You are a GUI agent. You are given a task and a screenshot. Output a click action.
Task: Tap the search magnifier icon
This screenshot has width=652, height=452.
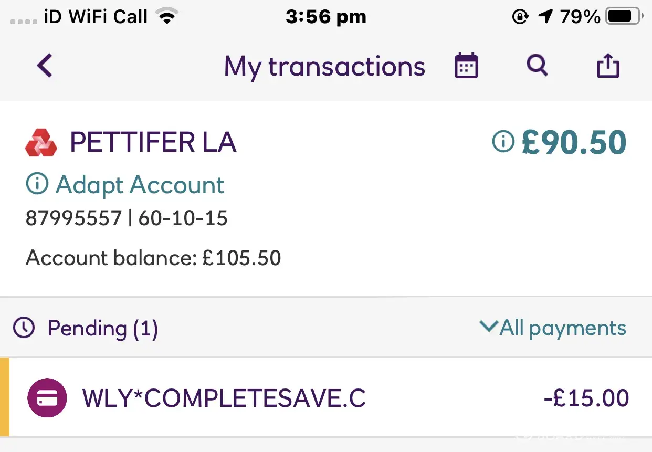(537, 66)
